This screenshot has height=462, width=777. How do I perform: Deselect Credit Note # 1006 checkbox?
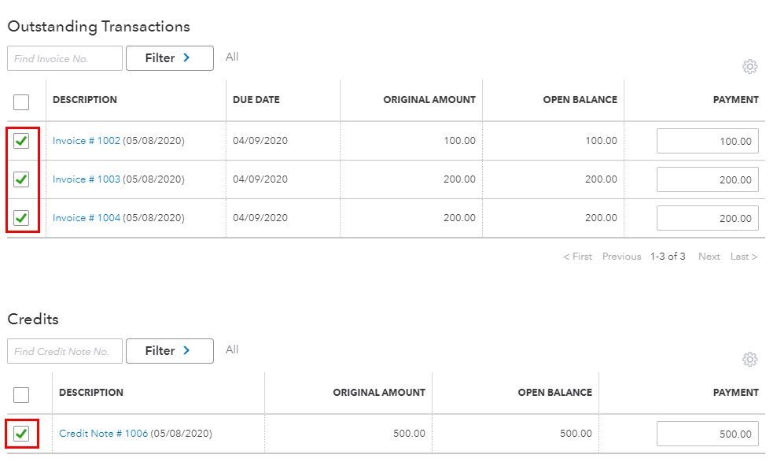click(21, 433)
